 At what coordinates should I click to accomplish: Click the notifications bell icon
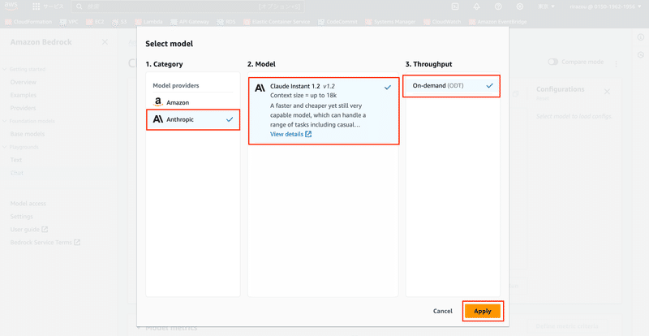click(477, 6)
